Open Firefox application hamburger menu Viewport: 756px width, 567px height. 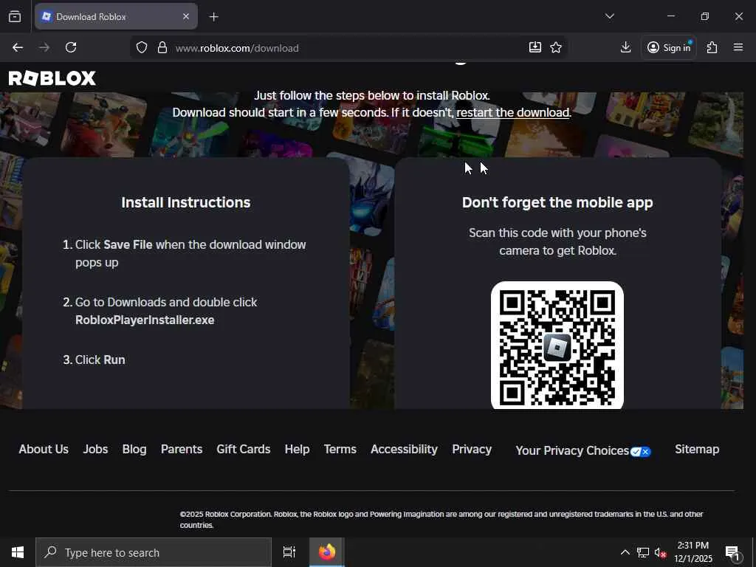point(738,47)
